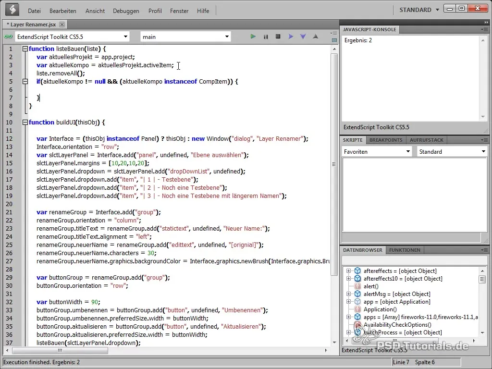Close the Layer Renamer.jsx document tab
The image size is (492, 369).
(x=62, y=25)
